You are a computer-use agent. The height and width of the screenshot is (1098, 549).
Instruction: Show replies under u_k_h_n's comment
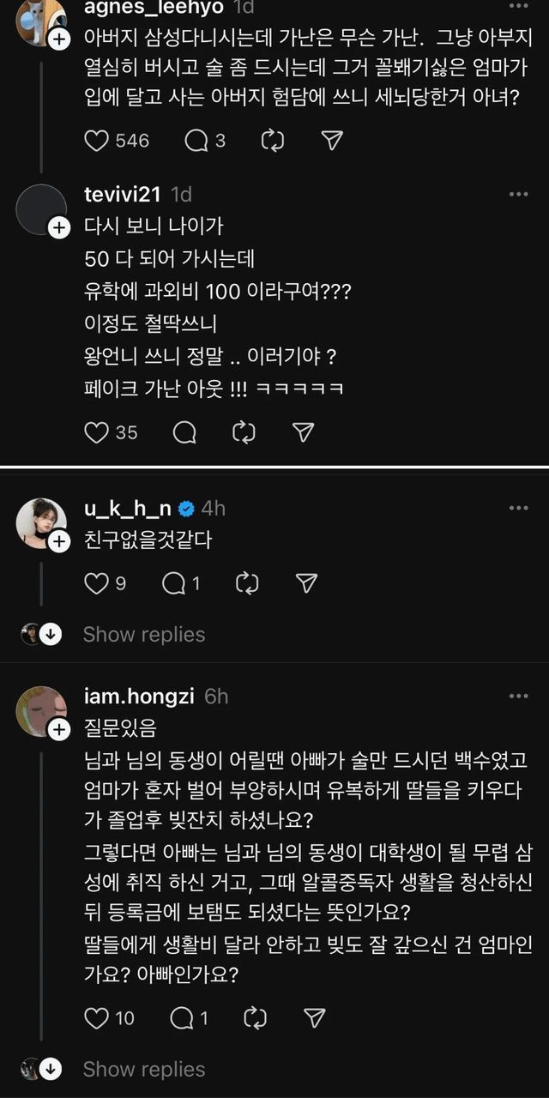[x=143, y=635]
